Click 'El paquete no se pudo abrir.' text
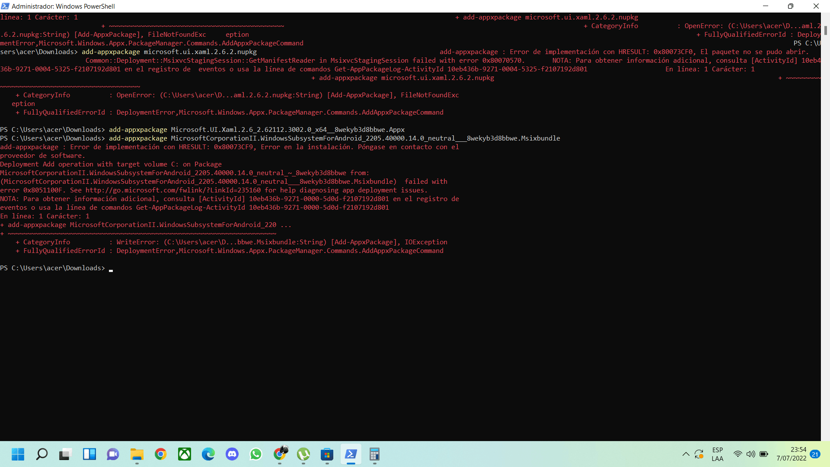Viewport: 830px width, 467px height. coord(754,52)
